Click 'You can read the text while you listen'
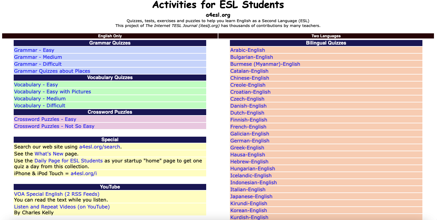Image resolution: width=437 pixels, height=220 pixels. 61,200
